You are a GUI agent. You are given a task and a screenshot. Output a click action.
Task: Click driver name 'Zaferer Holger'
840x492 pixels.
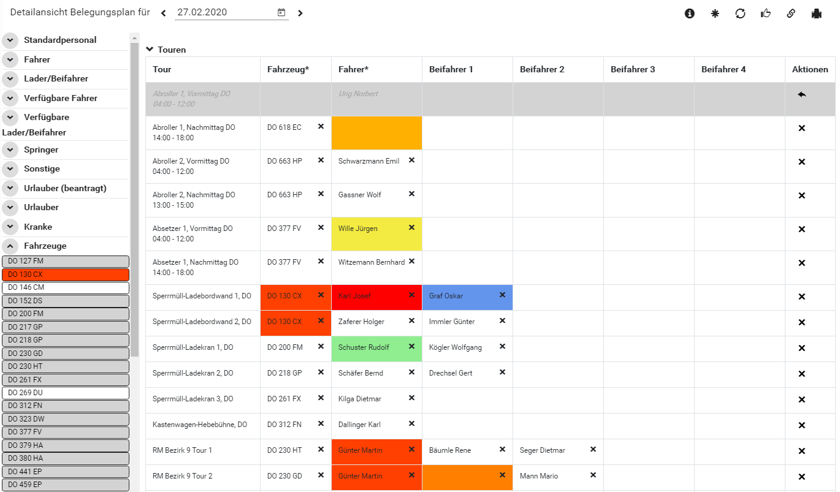(361, 322)
